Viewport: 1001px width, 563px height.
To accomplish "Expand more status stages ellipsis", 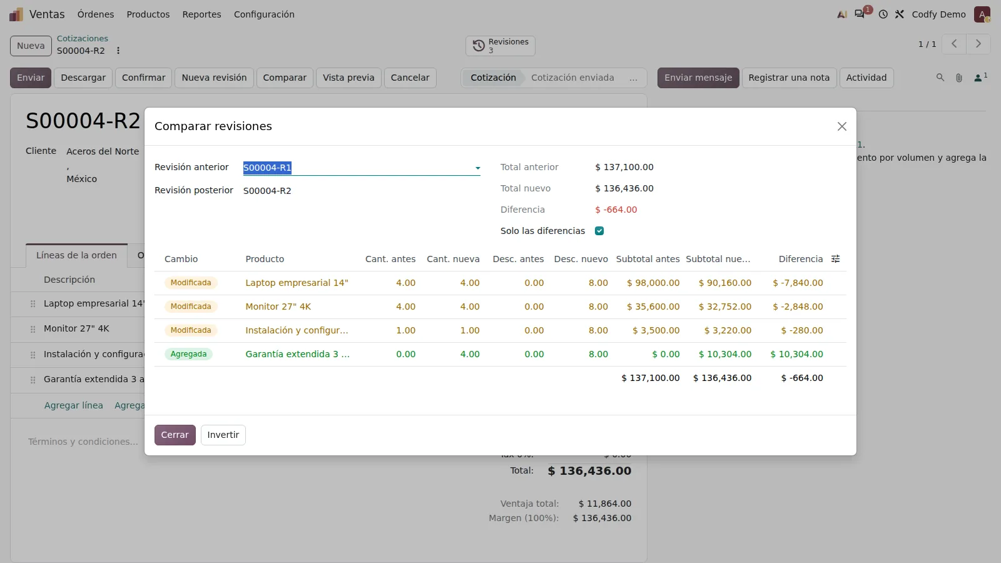I will point(633,78).
